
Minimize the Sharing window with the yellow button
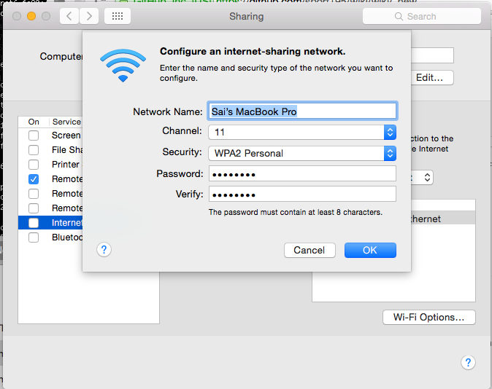(31, 16)
